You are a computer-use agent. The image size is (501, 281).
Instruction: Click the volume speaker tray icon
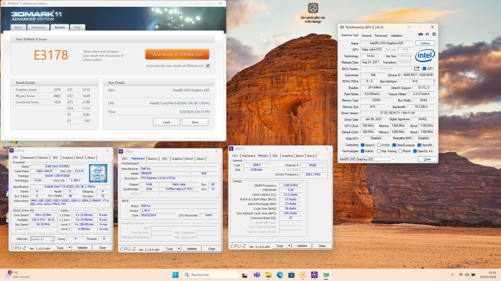(467, 275)
